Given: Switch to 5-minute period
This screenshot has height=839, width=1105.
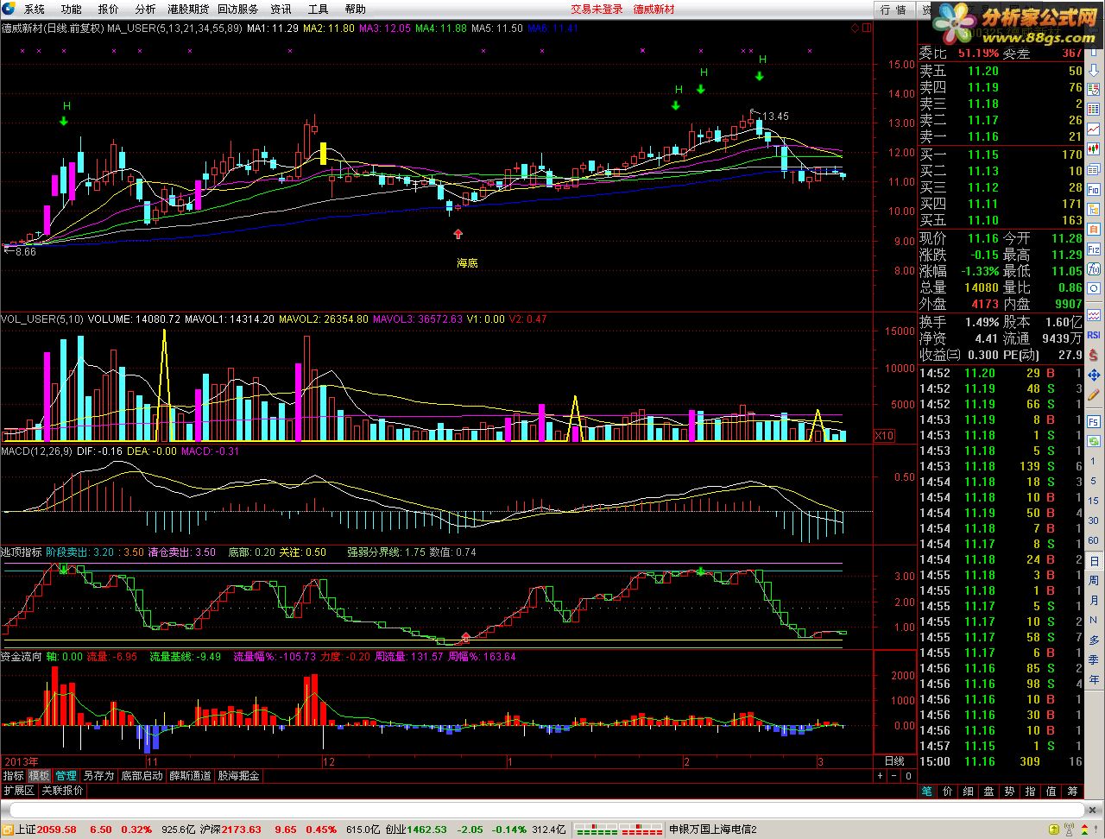Looking at the screenshot, I should [1094, 481].
